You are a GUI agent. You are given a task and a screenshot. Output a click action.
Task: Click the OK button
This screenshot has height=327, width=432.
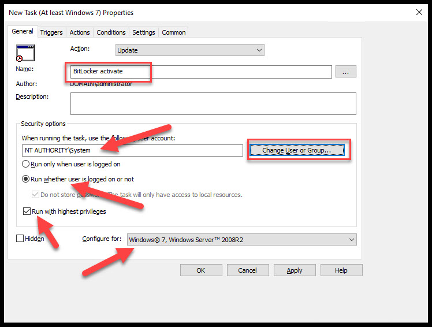tap(201, 270)
